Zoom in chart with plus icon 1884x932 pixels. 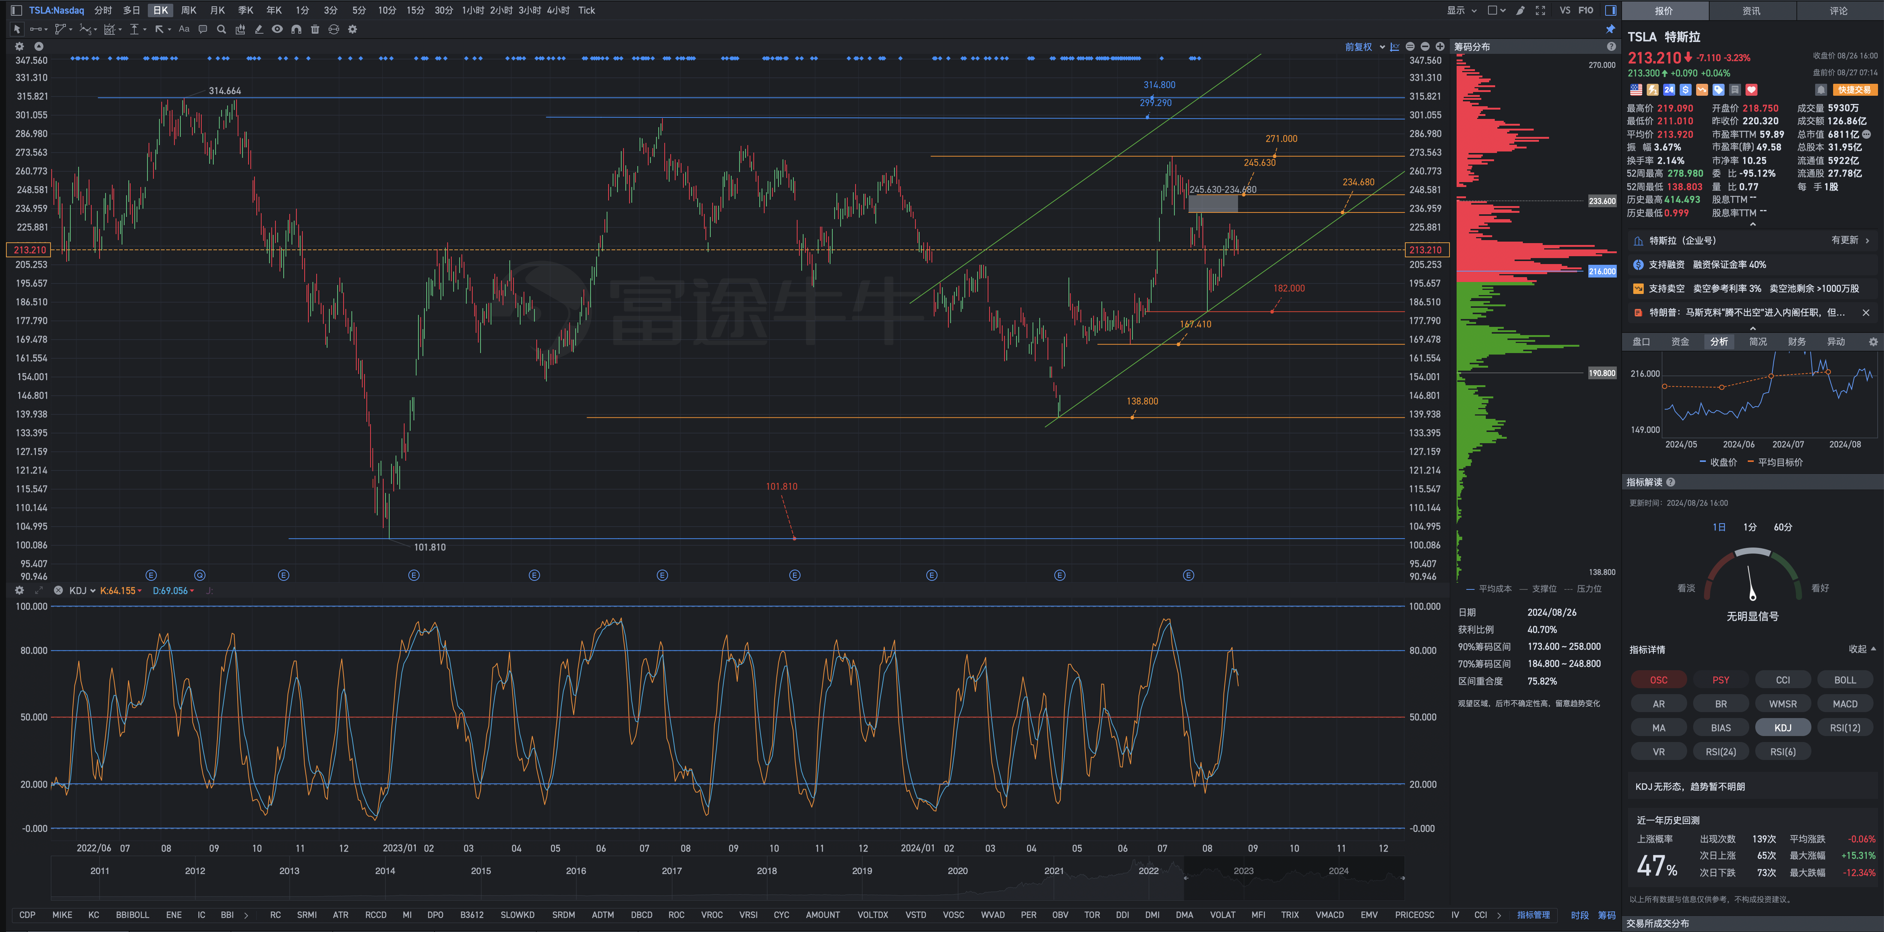[x=1440, y=47]
